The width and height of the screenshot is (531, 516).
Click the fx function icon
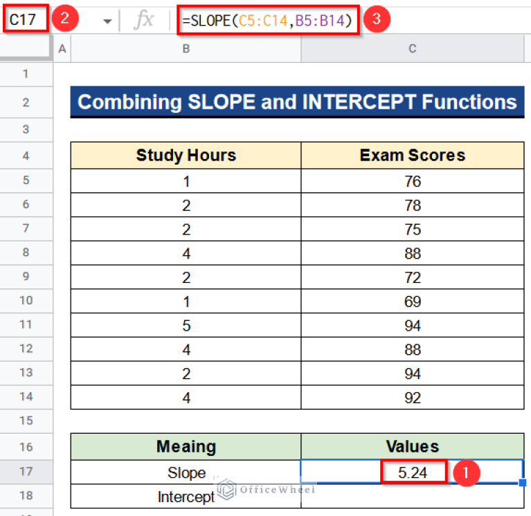(x=144, y=21)
